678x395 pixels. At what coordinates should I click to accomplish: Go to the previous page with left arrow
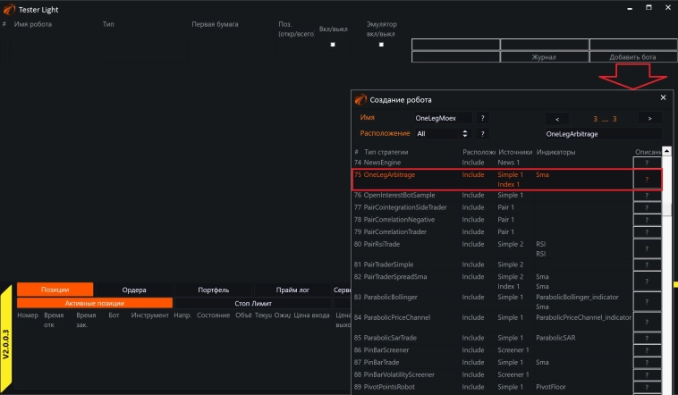coord(557,118)
